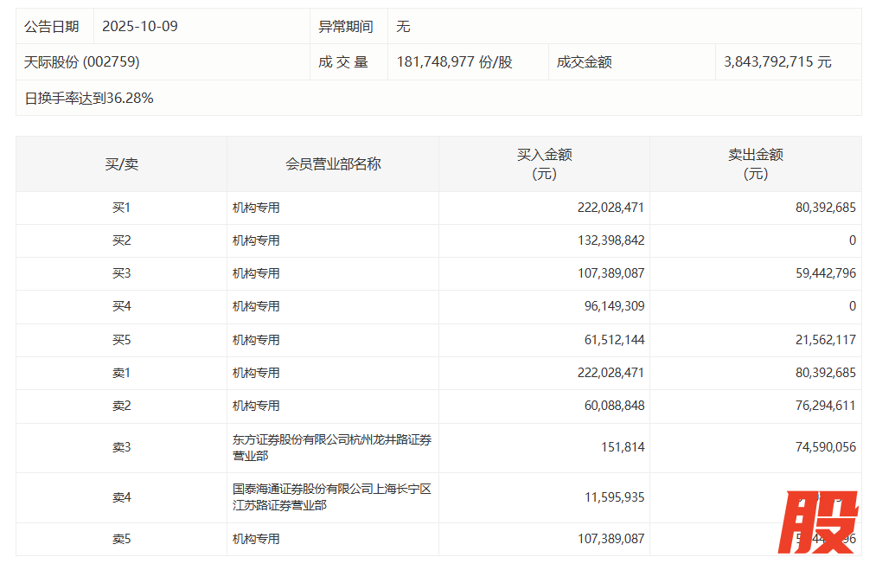
Task: Click the 公告日期 value 2025-10-09
Action: pos(140,27)
